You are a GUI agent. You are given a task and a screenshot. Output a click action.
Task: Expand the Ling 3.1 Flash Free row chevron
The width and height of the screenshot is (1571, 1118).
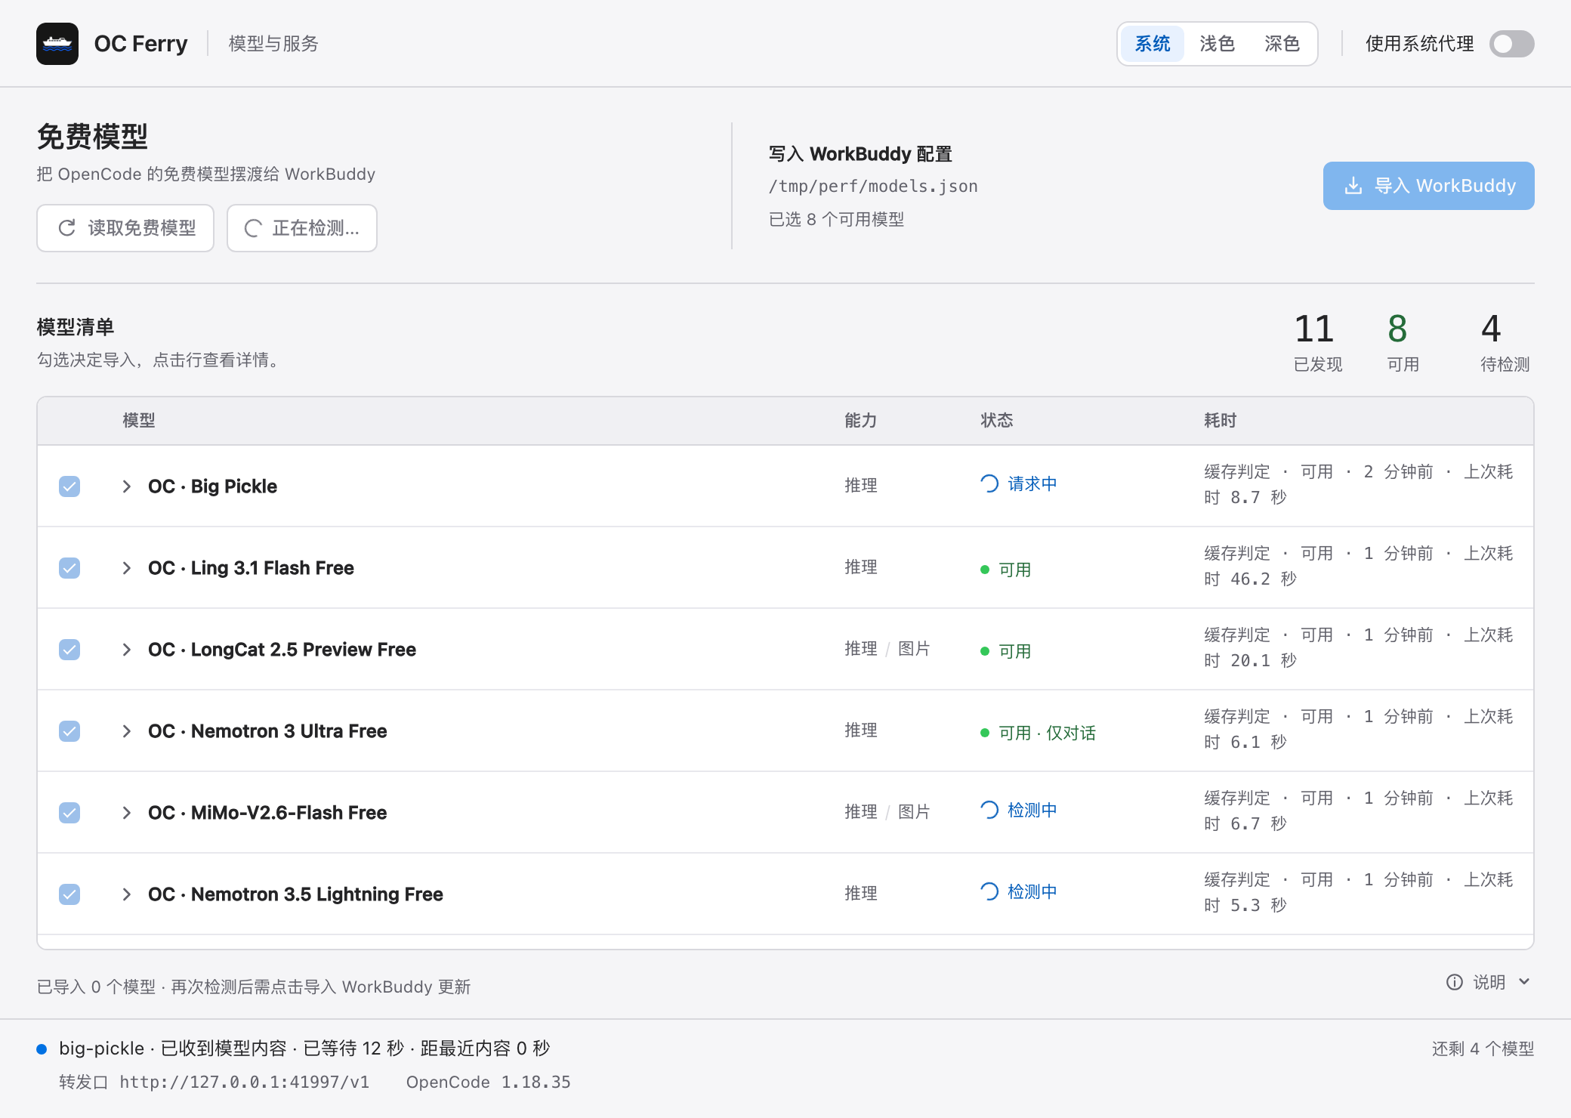tap(127, 568)
